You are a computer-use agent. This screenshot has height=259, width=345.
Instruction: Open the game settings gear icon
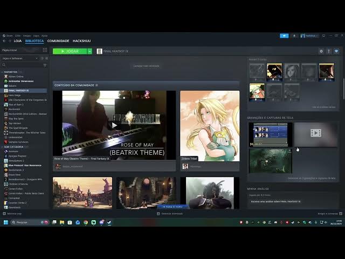[321, 51]
